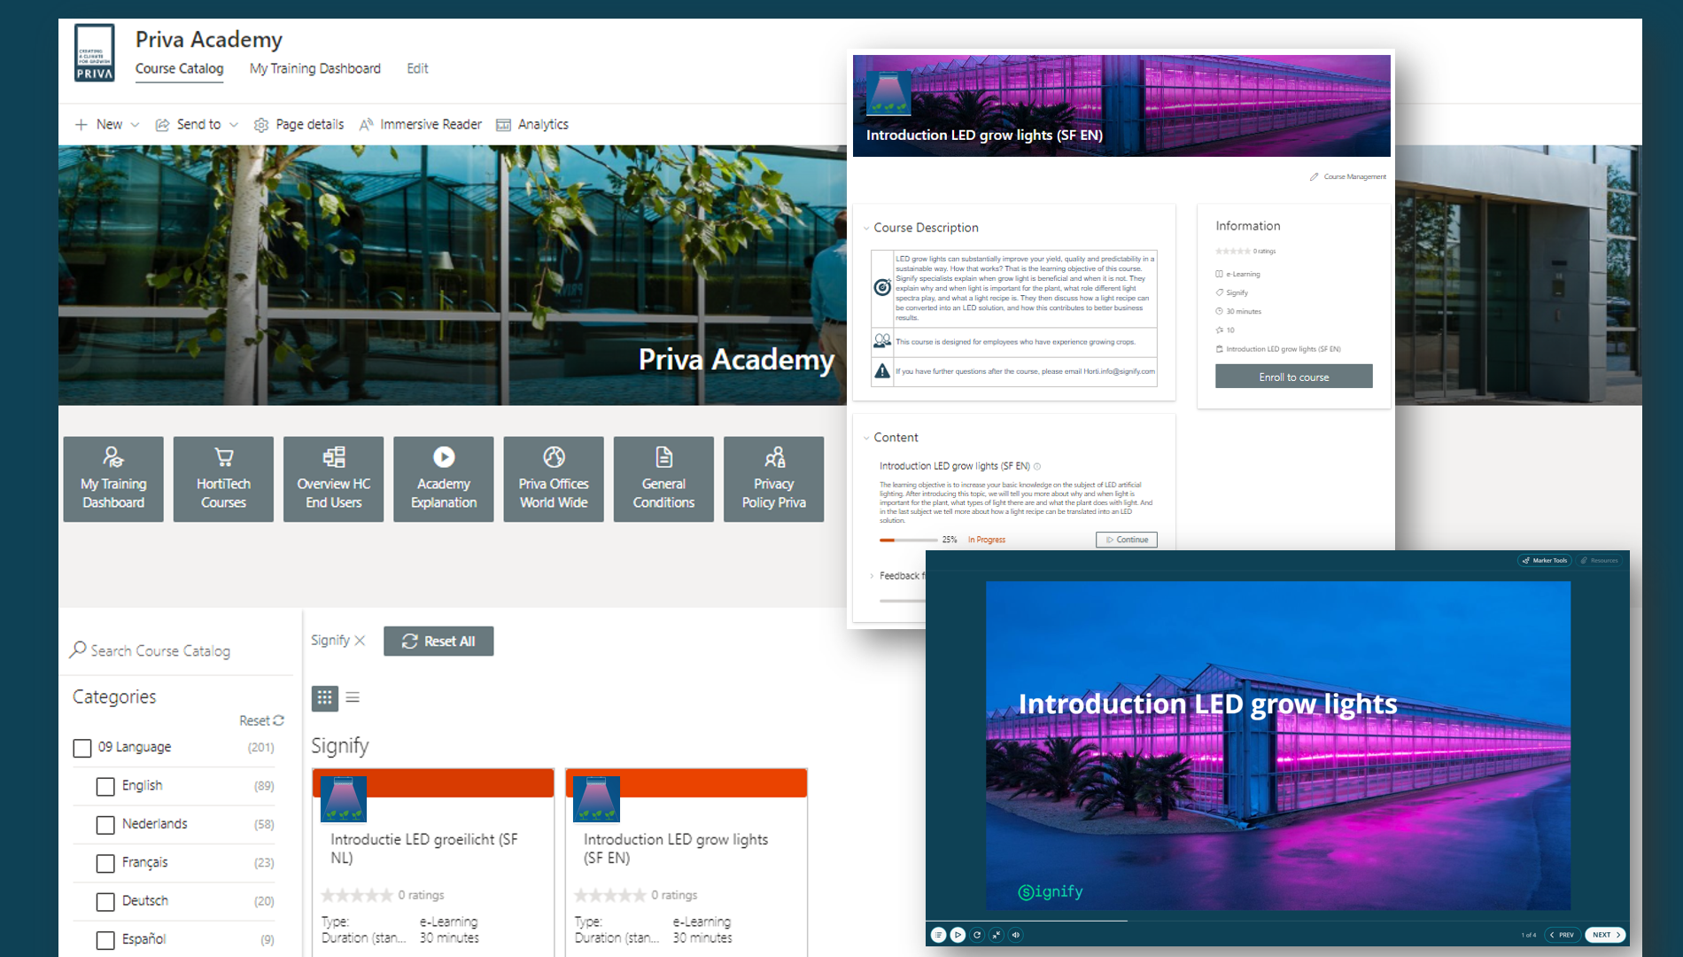Rate Introduction LED grow lights (SF EN) card stars
The image size is (1683, 957).
click(x=610, y=896)
